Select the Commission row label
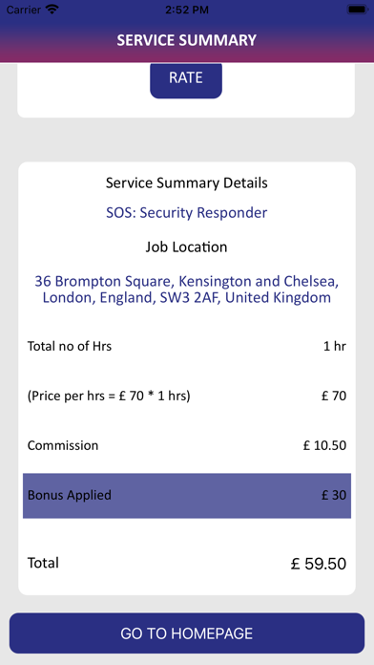This screenshot has height=665, width=374. click(x=63, y=445)
